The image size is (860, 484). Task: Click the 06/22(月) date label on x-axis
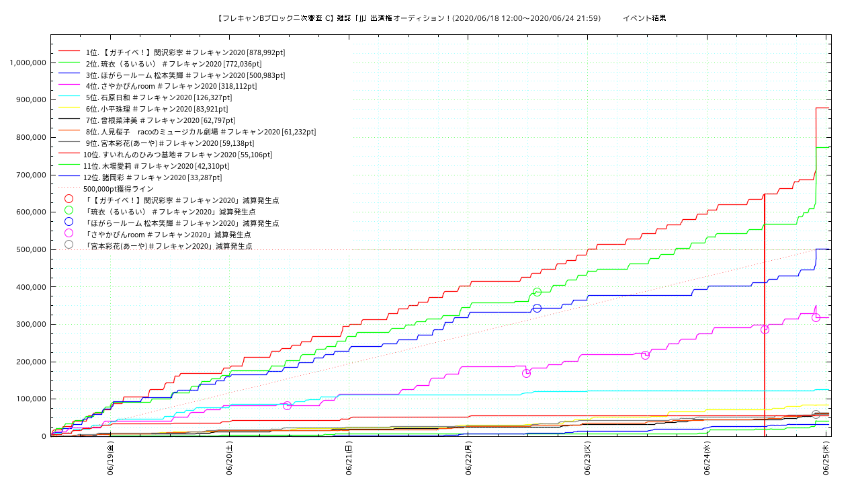pyautogui.click(x=469, y=458)
